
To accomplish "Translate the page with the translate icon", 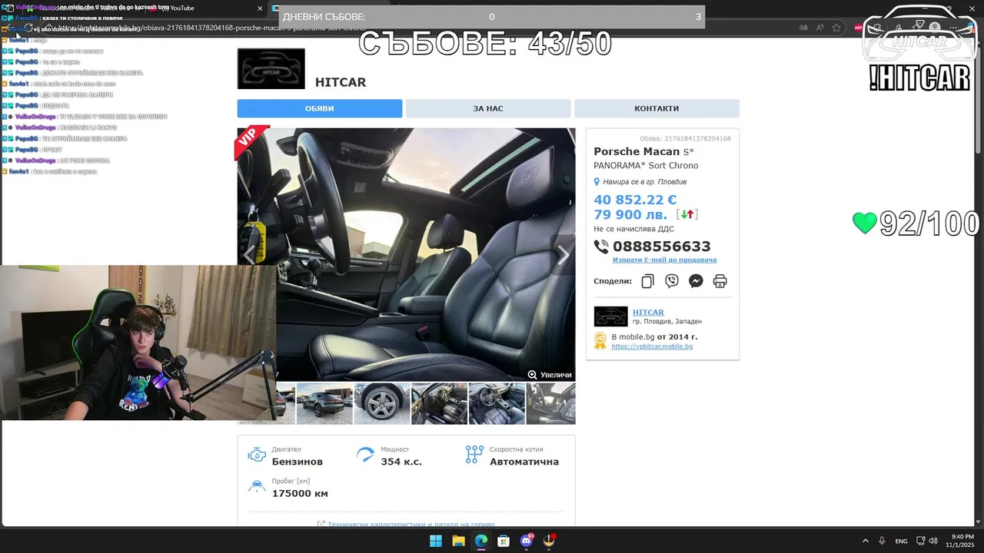I will [803, 28].
